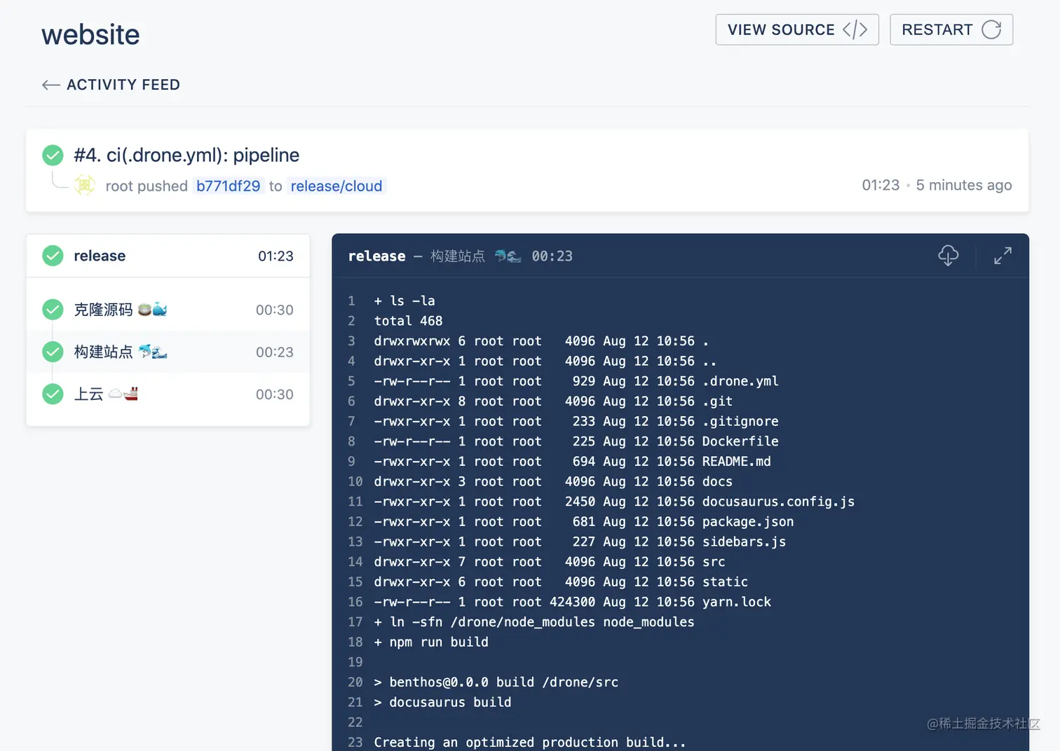
Task: Click the green check on 构建站点 step
Action: tap(53, 352)
